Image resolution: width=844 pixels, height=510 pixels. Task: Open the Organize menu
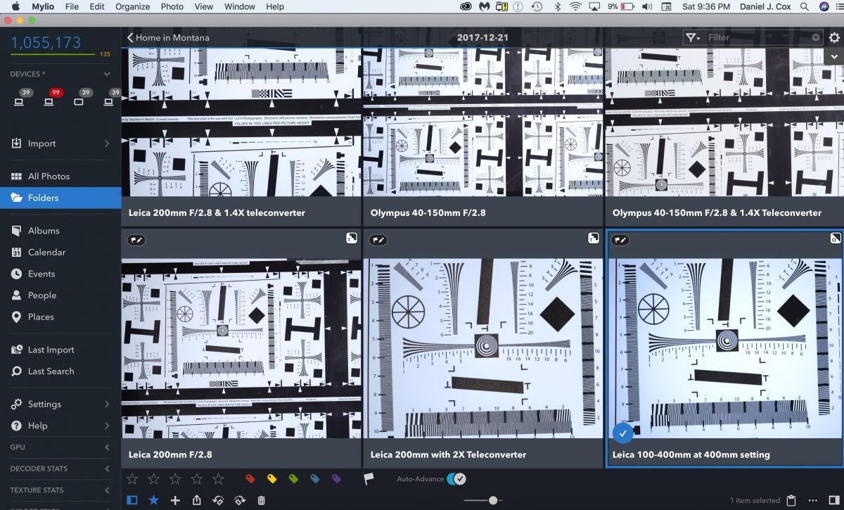pyautogui.click(x=133, y=6)
